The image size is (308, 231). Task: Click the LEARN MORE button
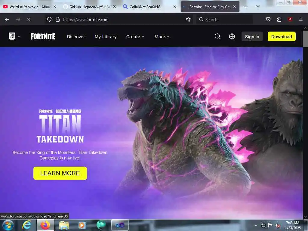click(60, 173)
